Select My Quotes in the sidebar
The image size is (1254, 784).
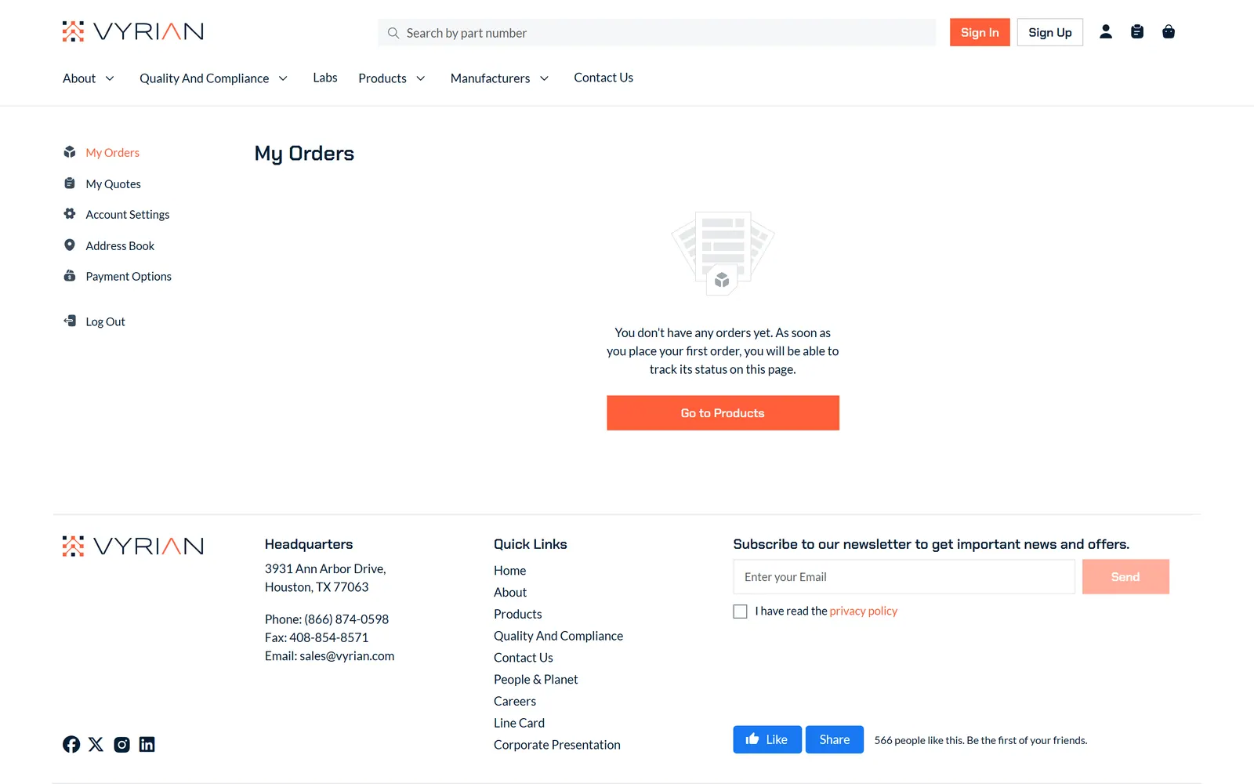[x=114, y=183]
